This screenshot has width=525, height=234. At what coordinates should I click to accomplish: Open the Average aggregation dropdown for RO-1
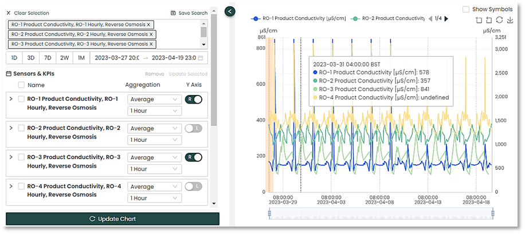154,99
